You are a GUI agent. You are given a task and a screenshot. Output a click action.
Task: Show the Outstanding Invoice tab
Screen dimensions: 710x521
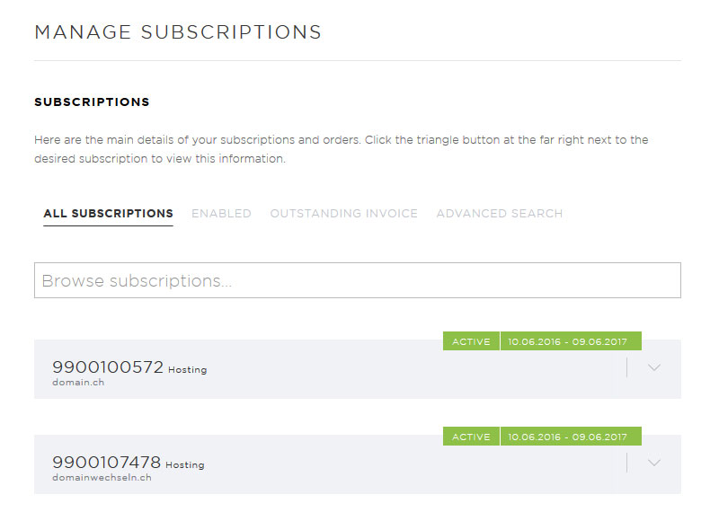coord(343,213)
